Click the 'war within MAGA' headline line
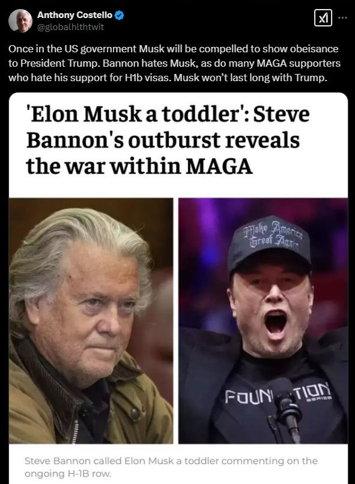Image resolution: width=355 pixels, height=484 pixels. 139,166
